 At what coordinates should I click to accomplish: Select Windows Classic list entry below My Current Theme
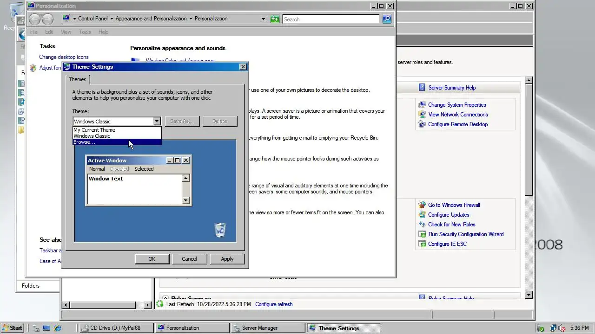(x=117, y=136)
